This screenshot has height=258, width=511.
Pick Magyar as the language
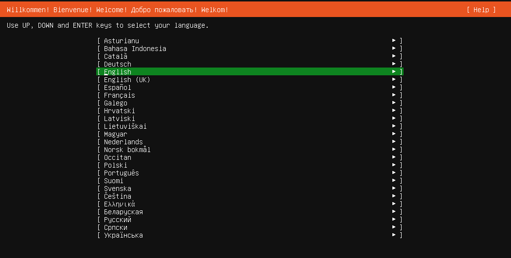pos(250,134)
